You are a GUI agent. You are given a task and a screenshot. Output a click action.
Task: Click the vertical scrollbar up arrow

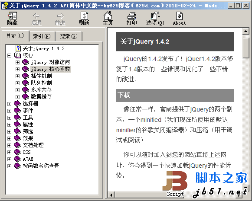coord(246,31)
